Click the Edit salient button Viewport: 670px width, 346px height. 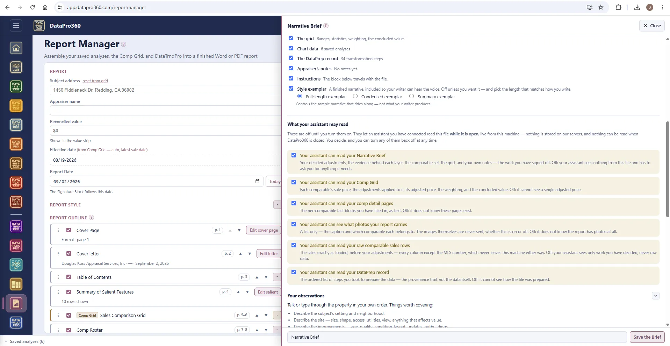click(268, 292)
